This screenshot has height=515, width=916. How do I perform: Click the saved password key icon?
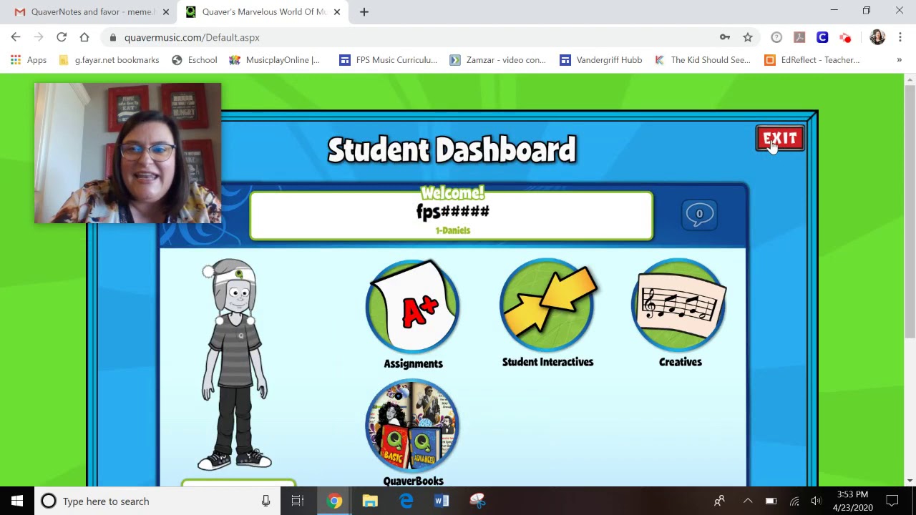[725, 37]
